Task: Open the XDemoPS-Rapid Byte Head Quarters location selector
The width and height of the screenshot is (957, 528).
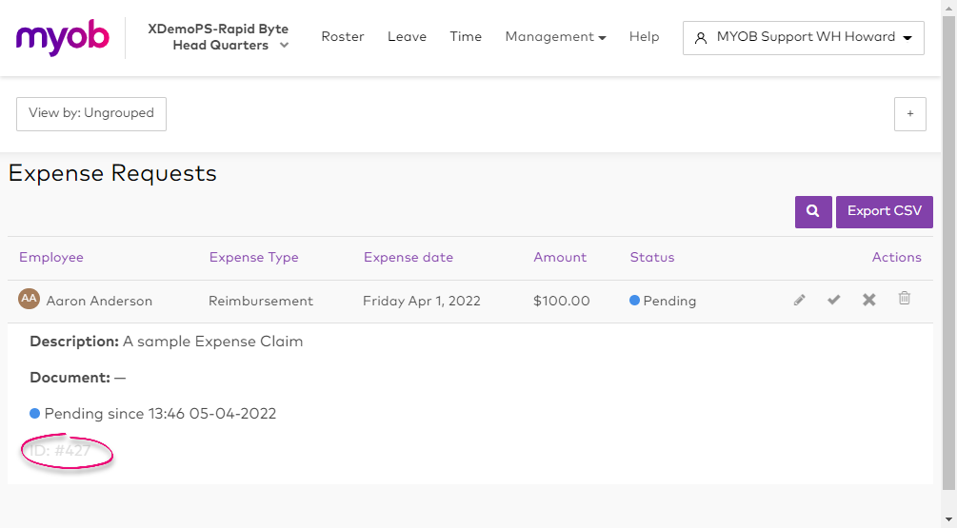Action: point(219,37)
